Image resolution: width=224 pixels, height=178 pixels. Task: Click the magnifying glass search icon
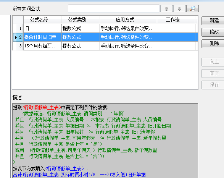tap(192, 9)
